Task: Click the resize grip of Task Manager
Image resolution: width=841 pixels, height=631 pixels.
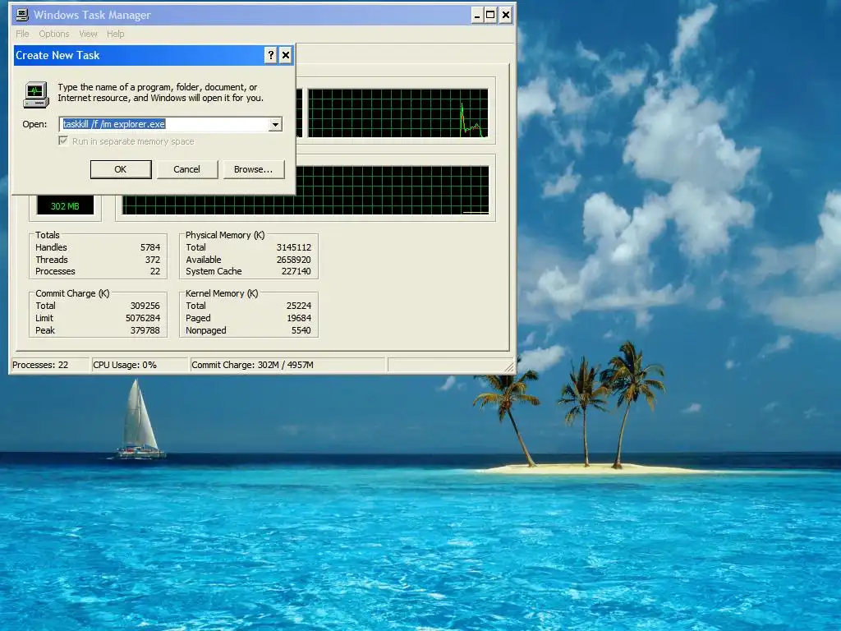Action: (x=509, y=366)
